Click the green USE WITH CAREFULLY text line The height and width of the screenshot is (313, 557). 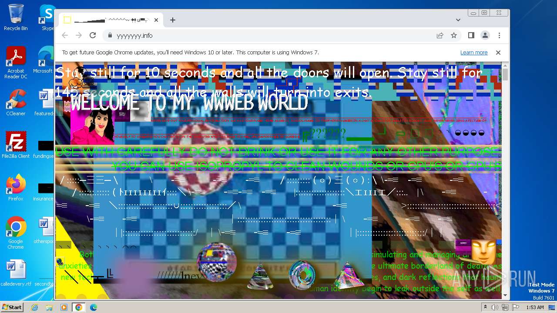pos(278,152)
